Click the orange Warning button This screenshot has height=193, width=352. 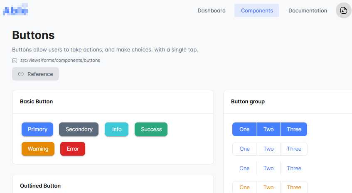pyautogui.click(x=38, y=149)
